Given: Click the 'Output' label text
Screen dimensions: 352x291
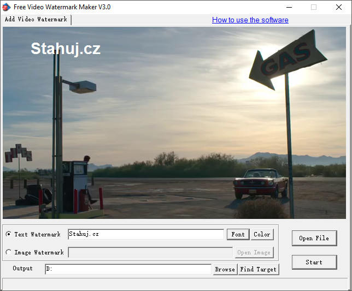Looking at the screenshot, I should pyautogui.click(x=22, y=269).
